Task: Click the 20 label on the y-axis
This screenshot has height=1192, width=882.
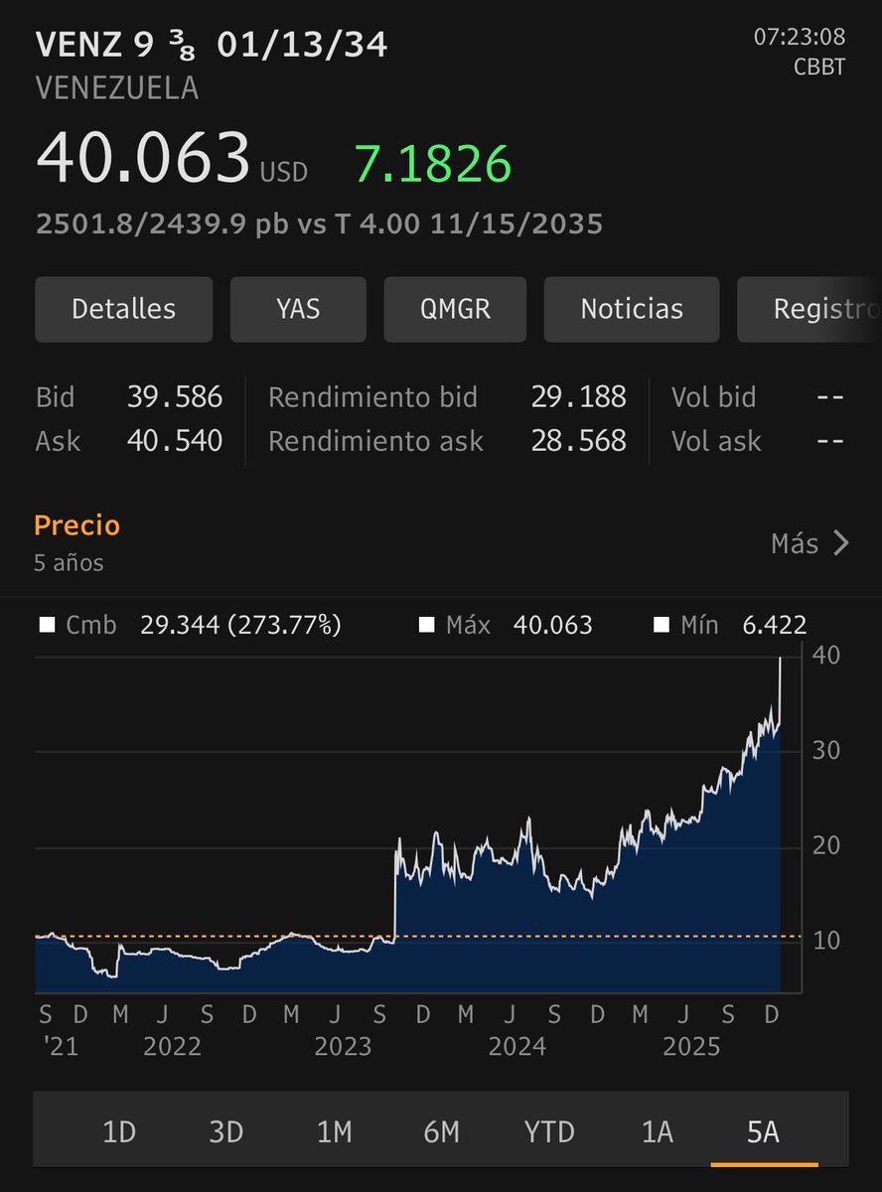Action: [x=826, y=846]
